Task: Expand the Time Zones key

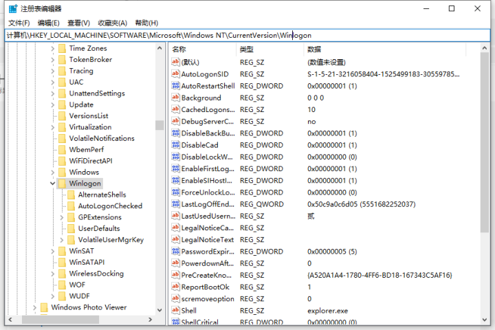Action: coord(52,48)
